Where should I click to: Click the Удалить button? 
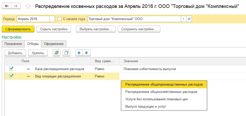coord(38,53)
